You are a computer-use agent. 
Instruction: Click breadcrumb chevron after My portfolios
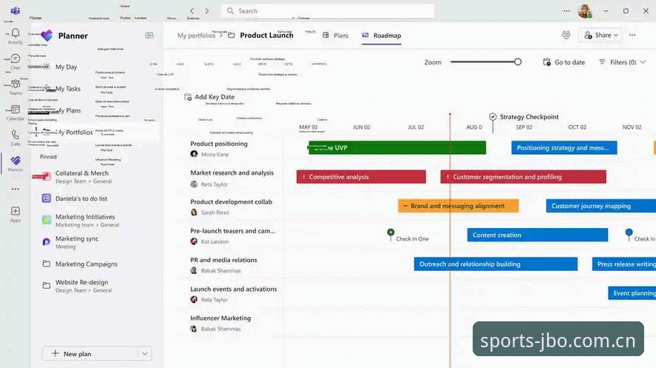[221, 36]
